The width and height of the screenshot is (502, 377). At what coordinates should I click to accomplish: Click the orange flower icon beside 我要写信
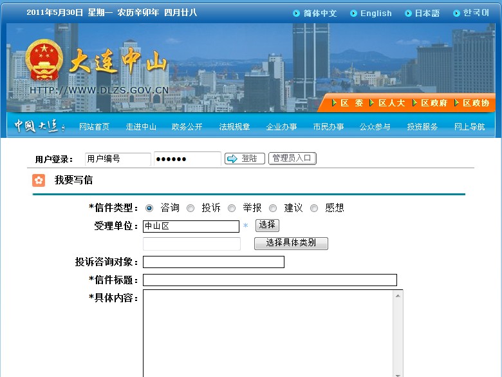pos(39,180)
